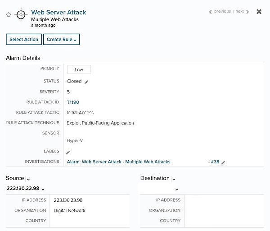Click the Select Action button
This screenshot has height=231, width=270.
coord(24,40)
